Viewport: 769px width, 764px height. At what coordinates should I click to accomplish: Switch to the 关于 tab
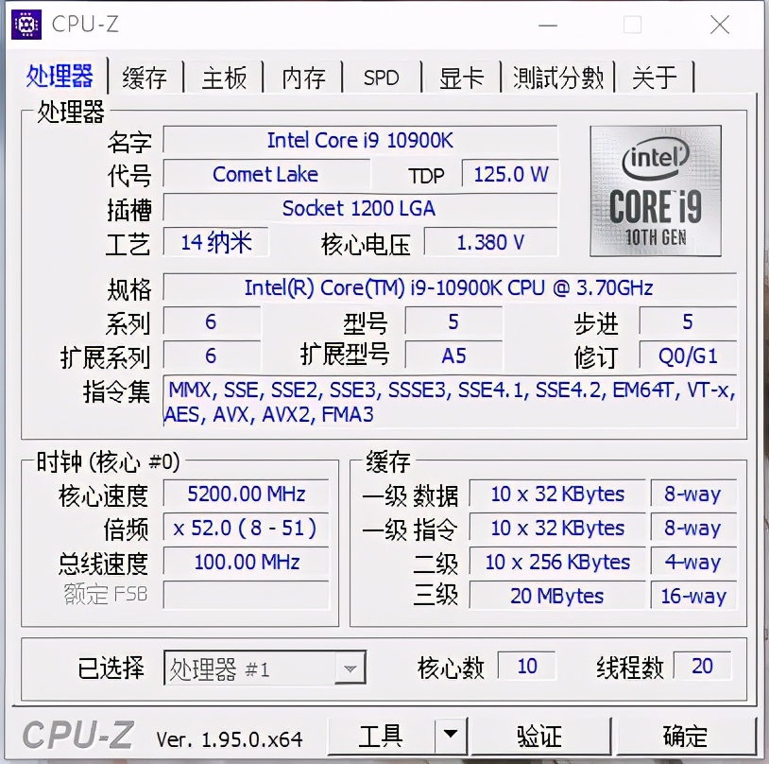coord(654,78)
